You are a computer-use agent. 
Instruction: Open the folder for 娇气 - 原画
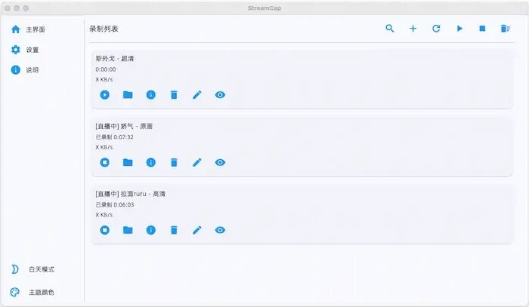click(128, 163)
